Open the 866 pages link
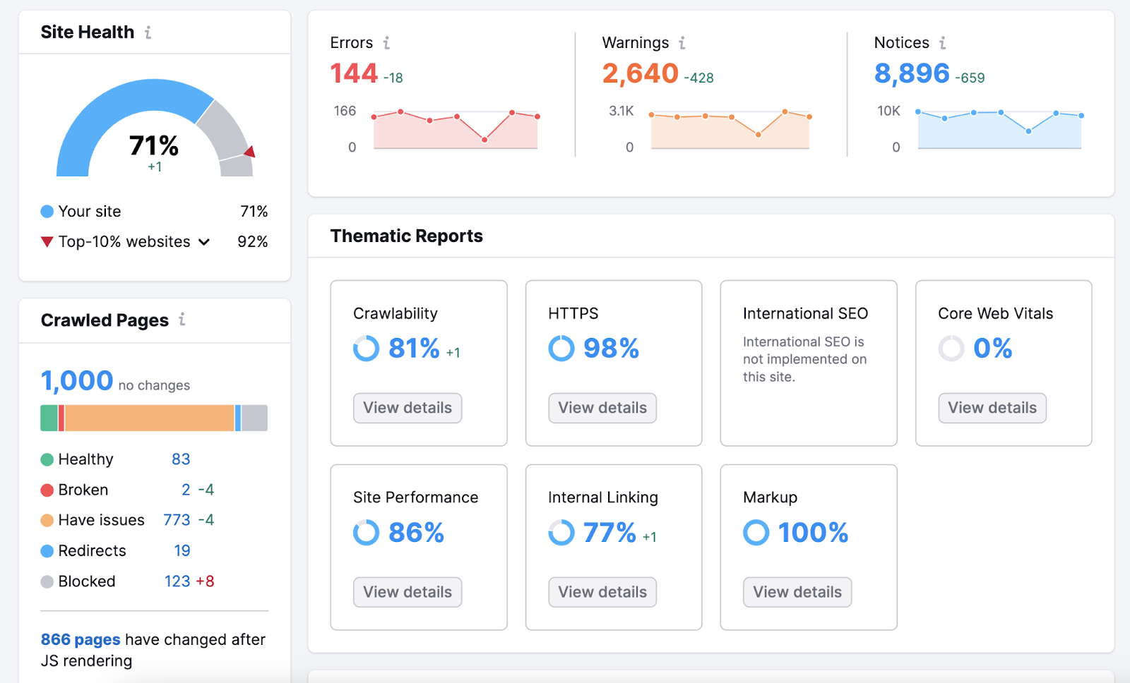The height and width of the screenshot is (683, 1130). point(79,639)
